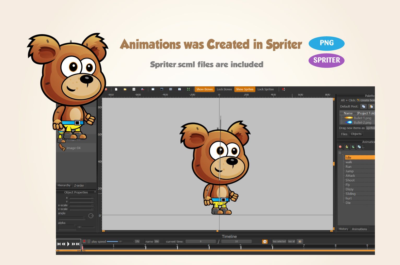The height and width of the screenshot is (265, 400).
Task: Select the center view icon in the toolbar
Action: [189, 90]
